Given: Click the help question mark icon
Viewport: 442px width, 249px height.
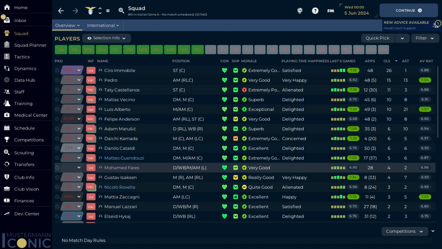Looking at the screenshot, I should click(315, 11).
